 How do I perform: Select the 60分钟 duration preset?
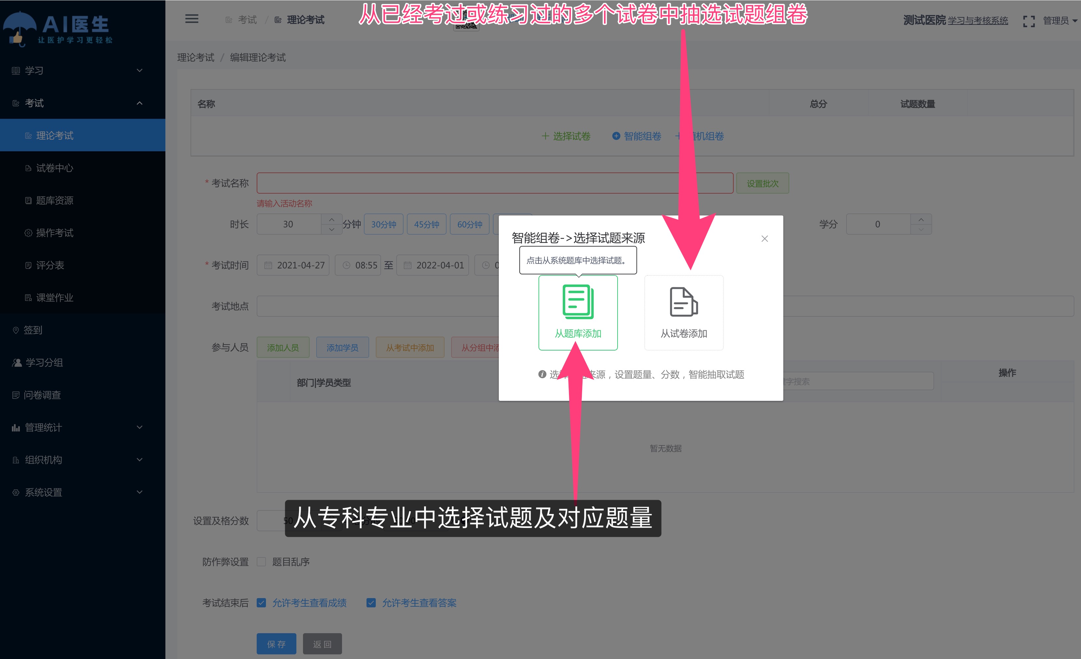point(469,224)
